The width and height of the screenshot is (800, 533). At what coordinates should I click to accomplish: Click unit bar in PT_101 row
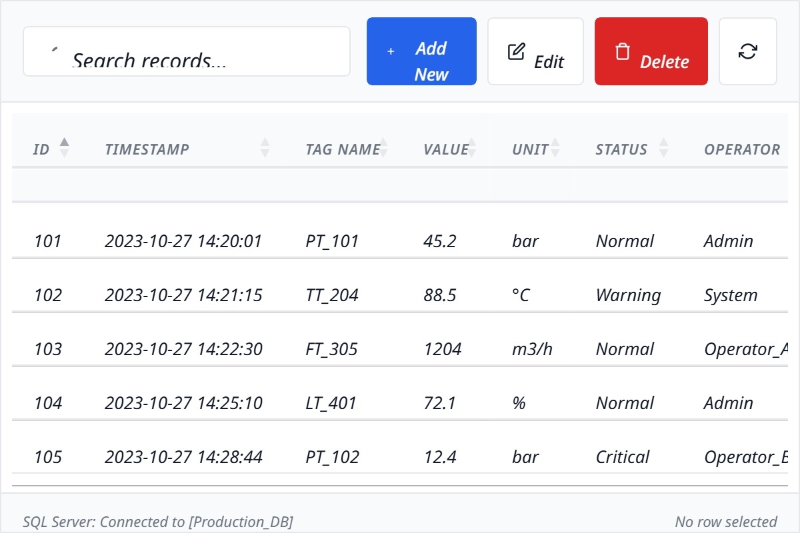[x=525, y=241]
